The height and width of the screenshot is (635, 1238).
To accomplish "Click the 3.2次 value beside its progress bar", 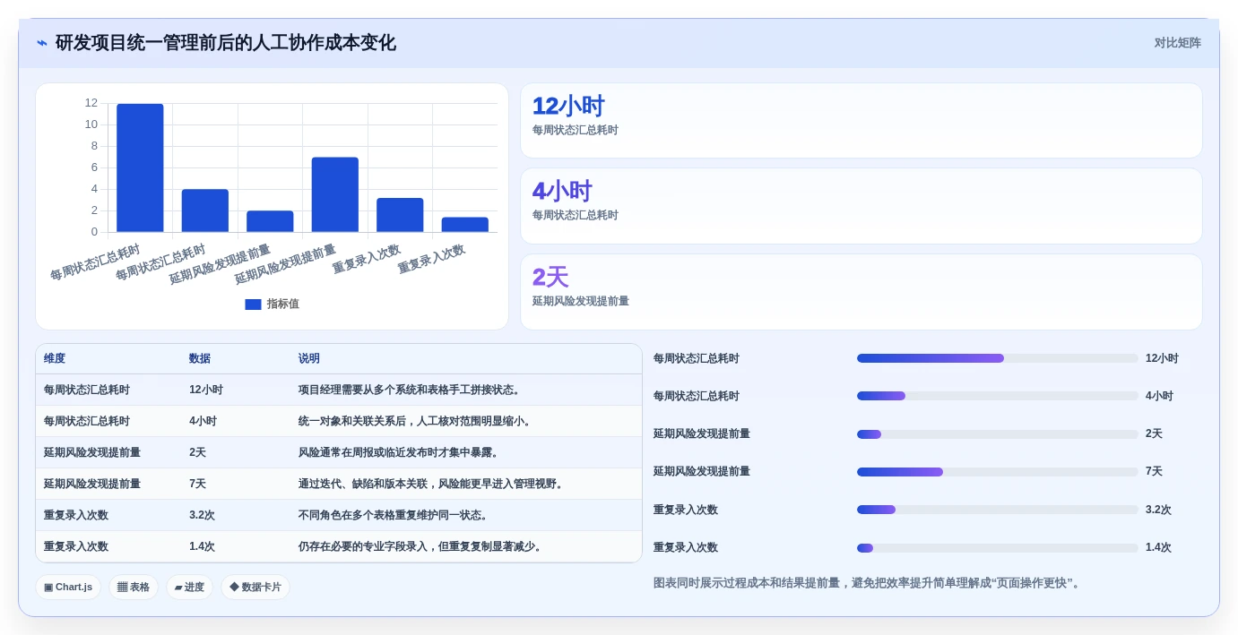I will (x=1158, y=510).
